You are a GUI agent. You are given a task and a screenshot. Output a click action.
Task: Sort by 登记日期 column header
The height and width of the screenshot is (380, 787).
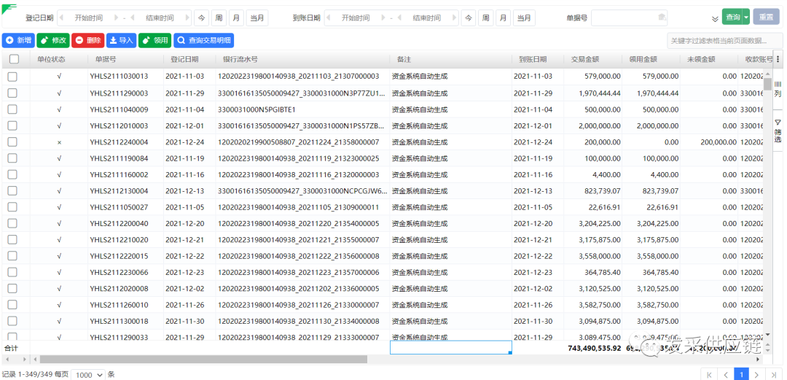(184, 59)
